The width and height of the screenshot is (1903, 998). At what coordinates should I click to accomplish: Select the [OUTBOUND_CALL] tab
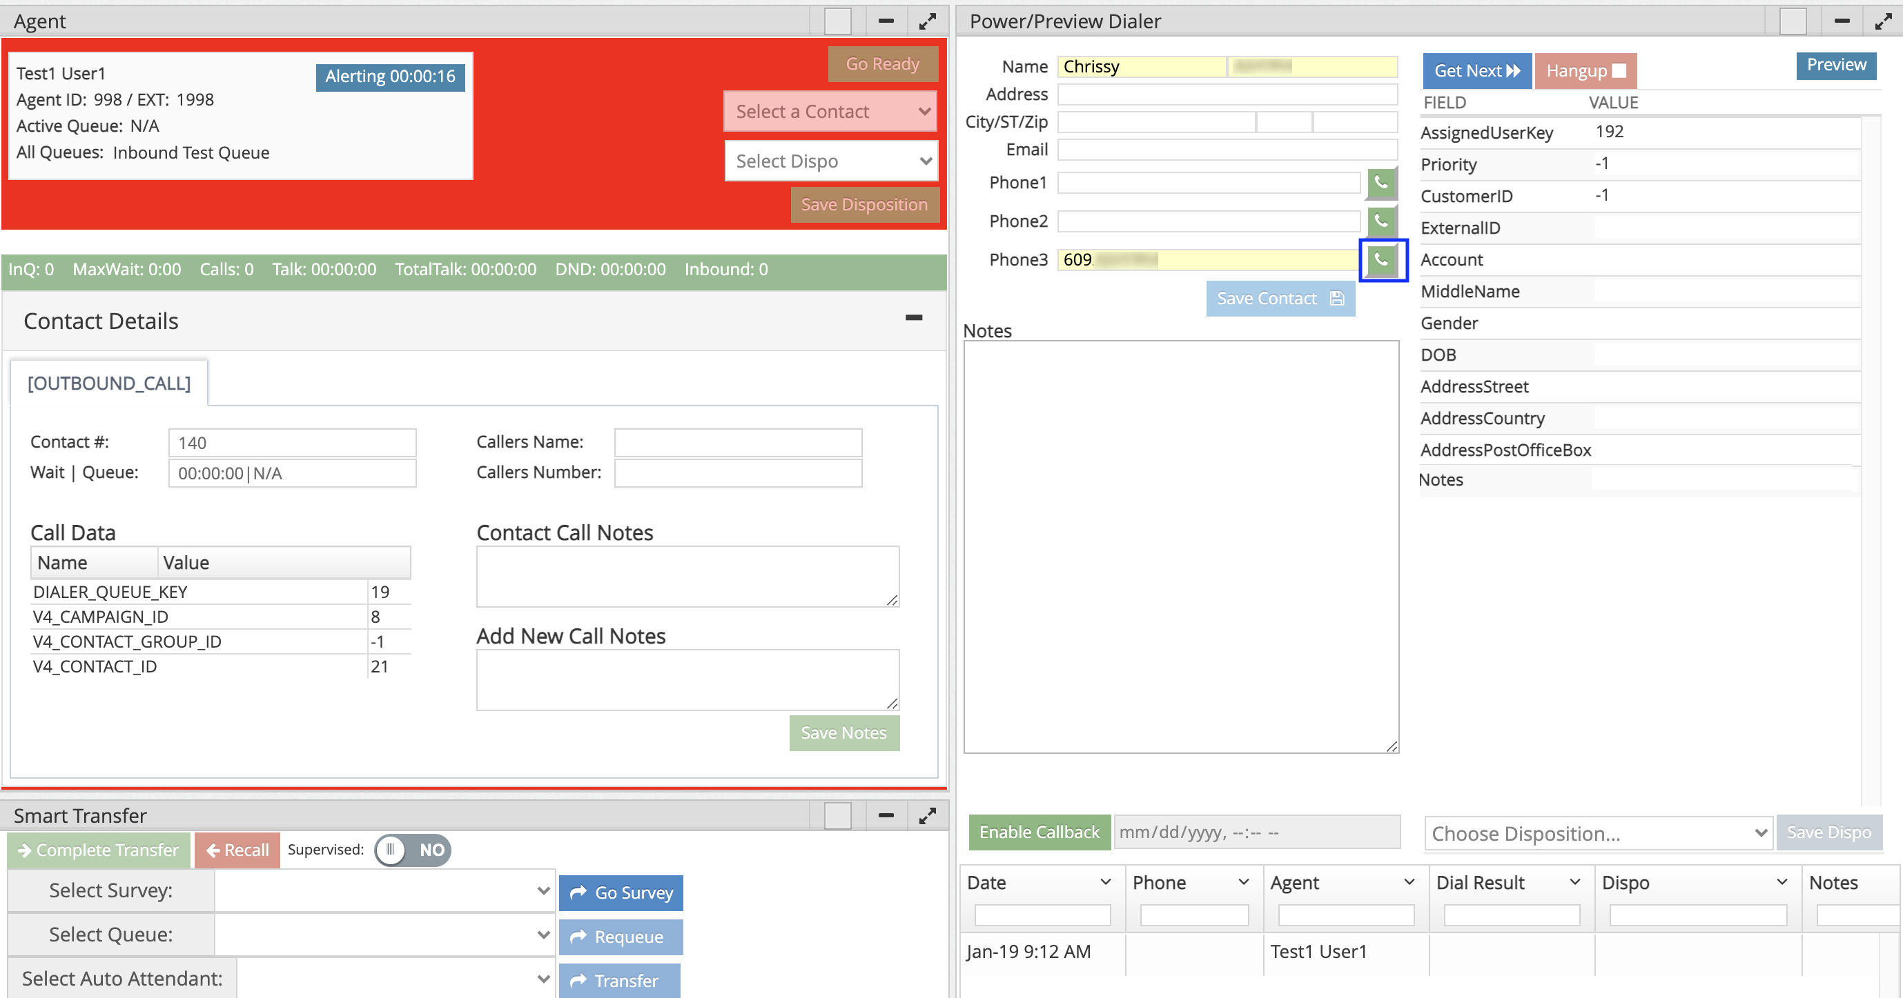(x=109, y=384)
